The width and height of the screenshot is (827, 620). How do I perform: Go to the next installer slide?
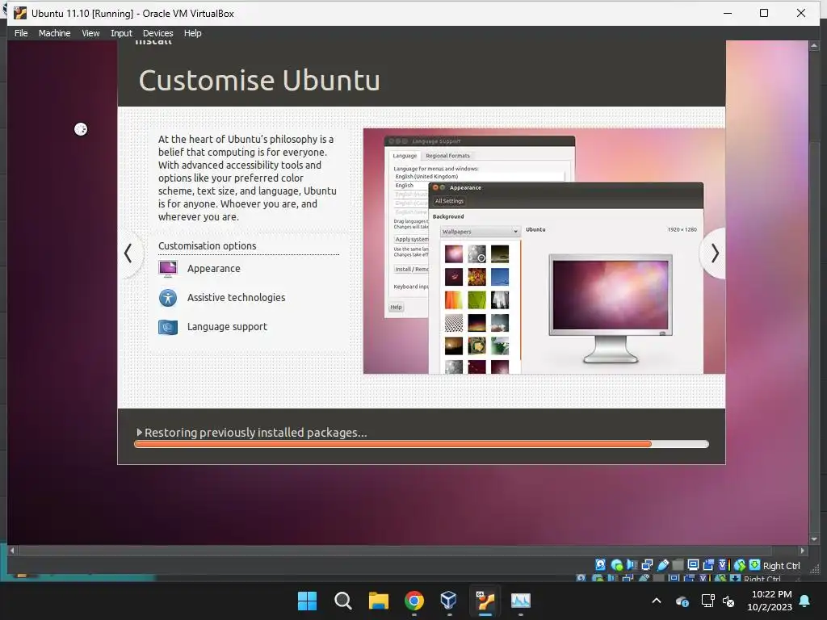coord(714,253)
